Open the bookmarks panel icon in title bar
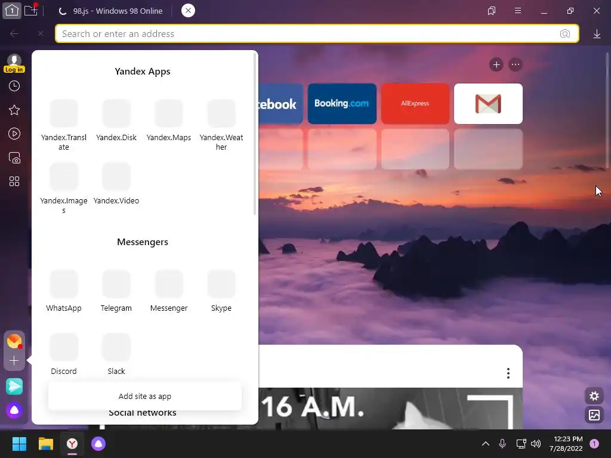Viewport: 611px width, 458px height. [492, 11]
